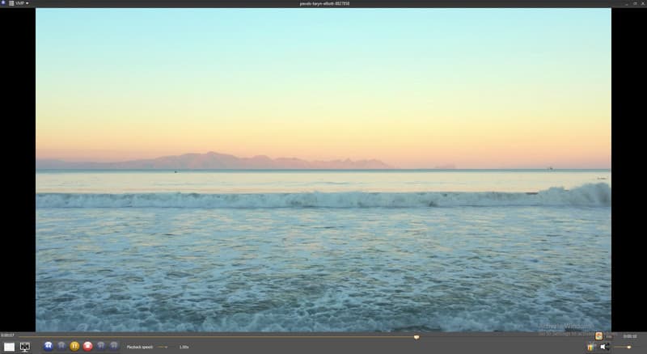Click the VMP application logo icon
This screenshot has width=647, height=354.
point(4,3)
